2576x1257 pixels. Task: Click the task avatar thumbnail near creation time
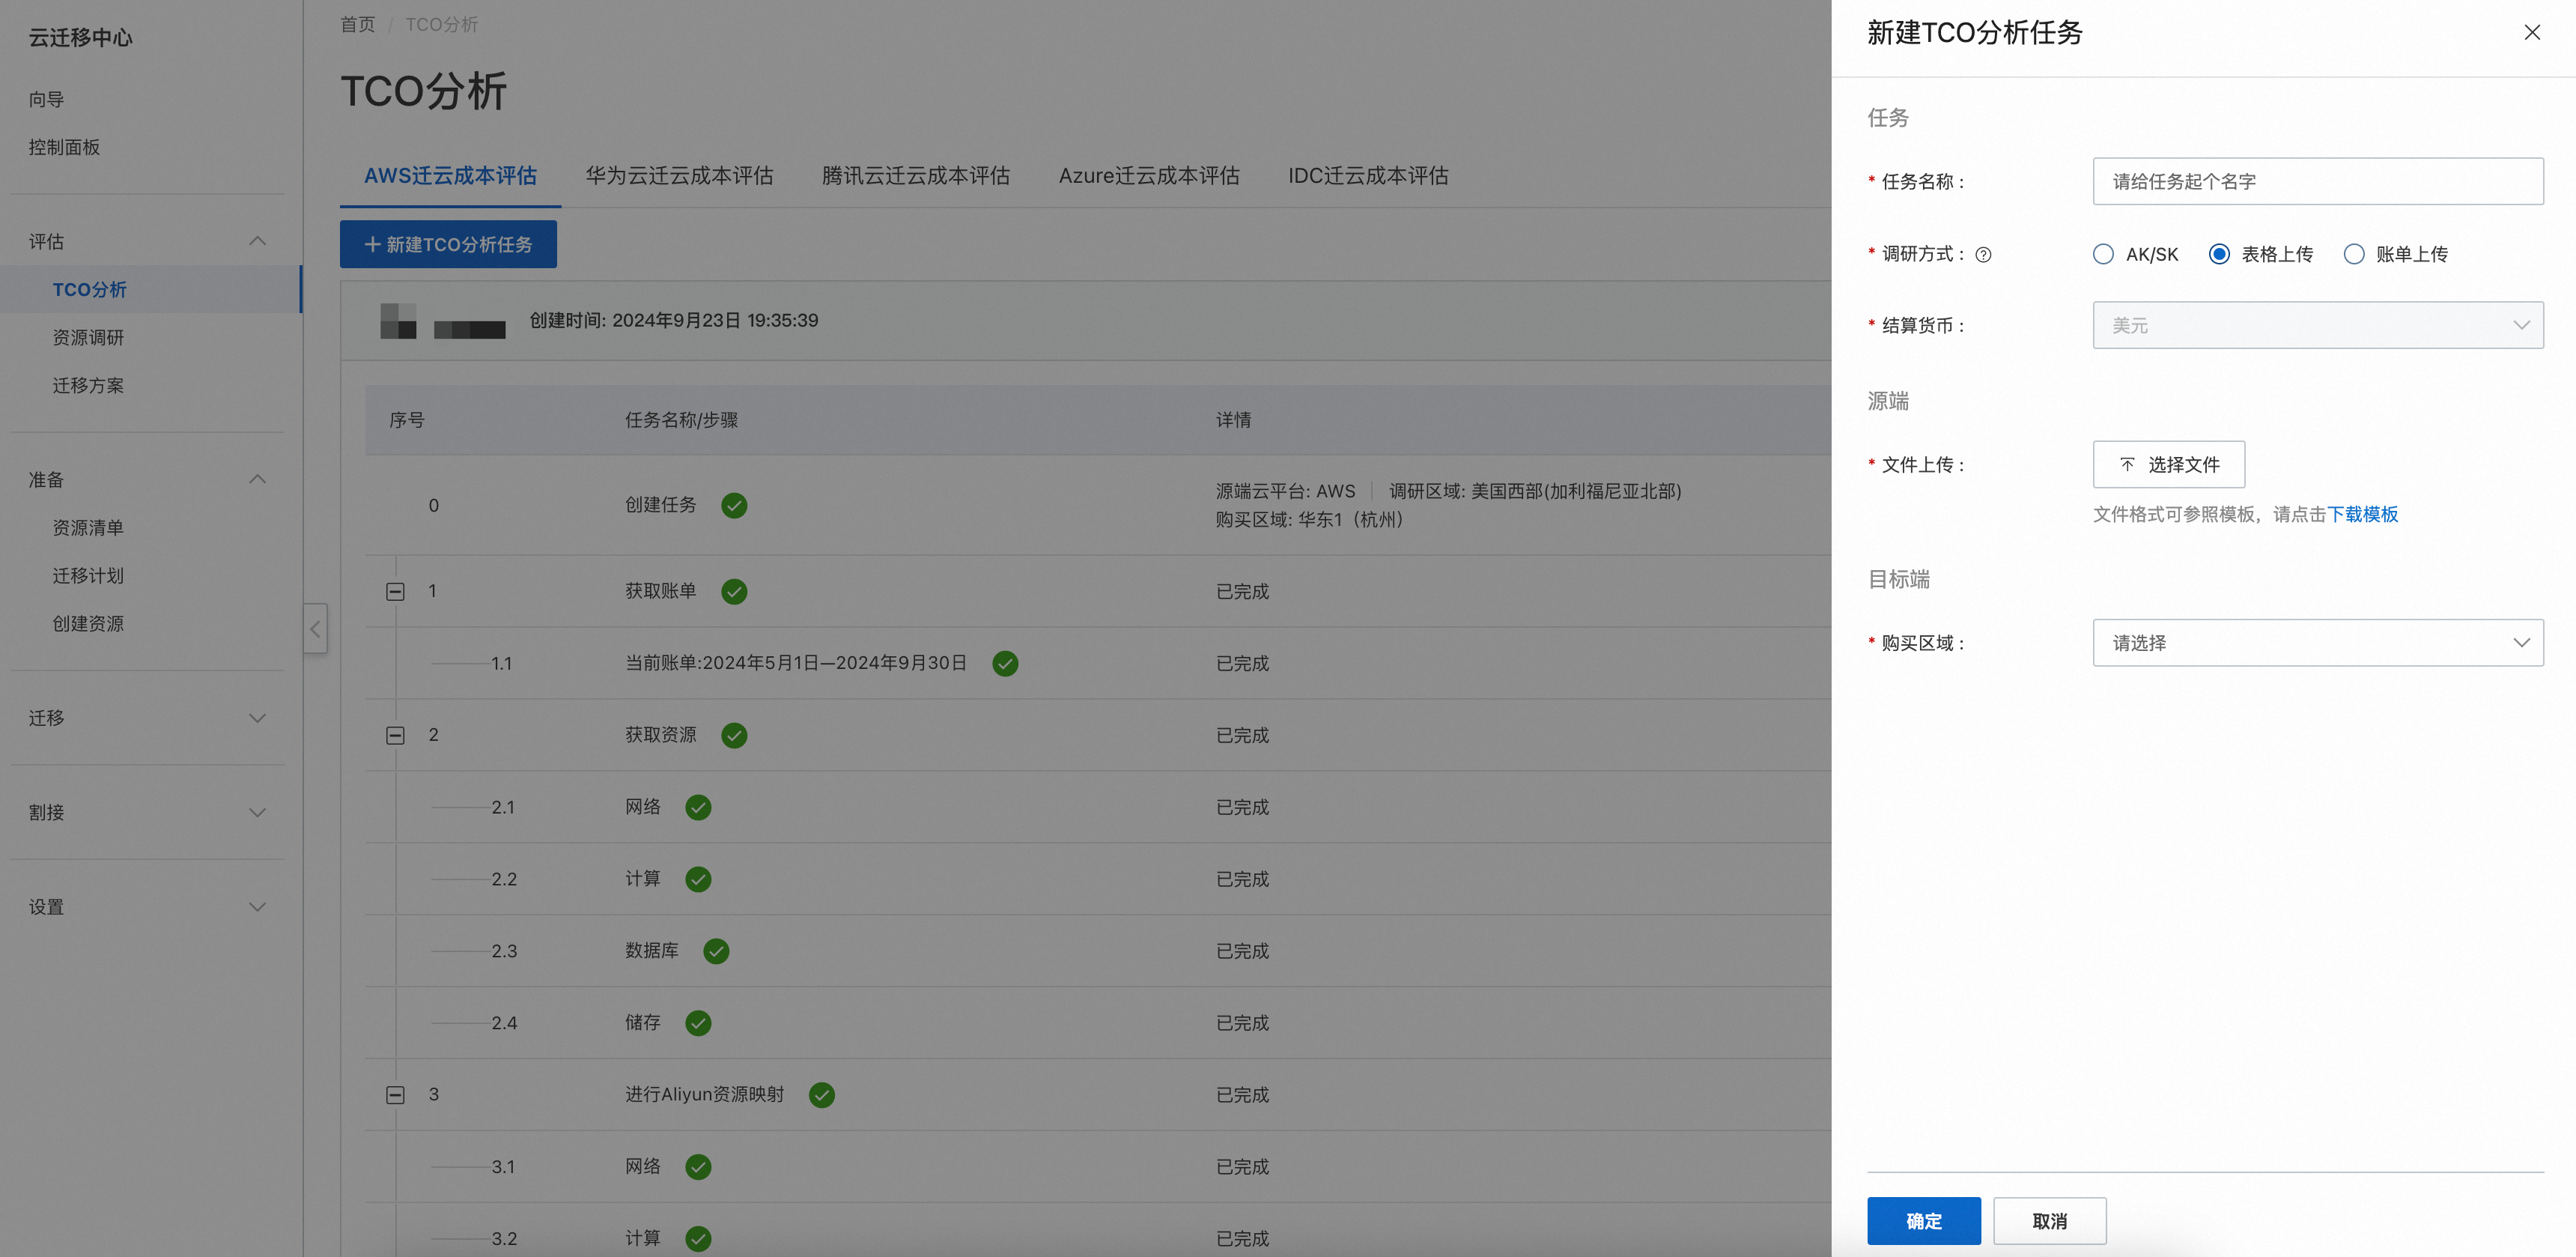[x=398, y=321]
